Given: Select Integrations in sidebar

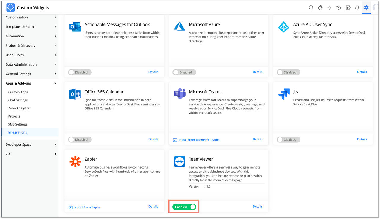Looking at the screenshot, I should (30, 132).
